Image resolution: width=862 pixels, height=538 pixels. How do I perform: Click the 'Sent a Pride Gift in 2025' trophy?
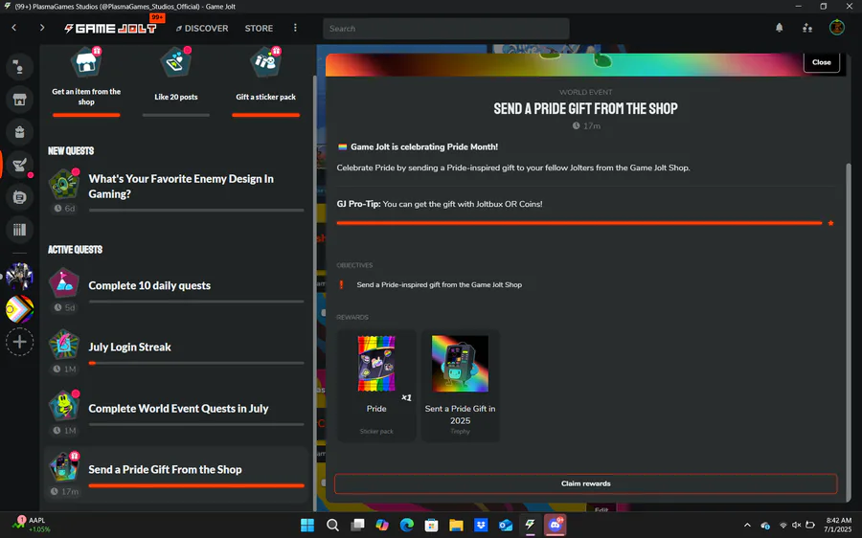pyautogui.click(x=460, y=385)
